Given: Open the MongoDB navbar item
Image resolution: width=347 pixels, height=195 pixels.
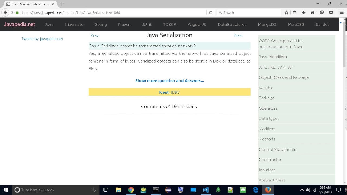Looking at the screenshot, I should 267,24.
